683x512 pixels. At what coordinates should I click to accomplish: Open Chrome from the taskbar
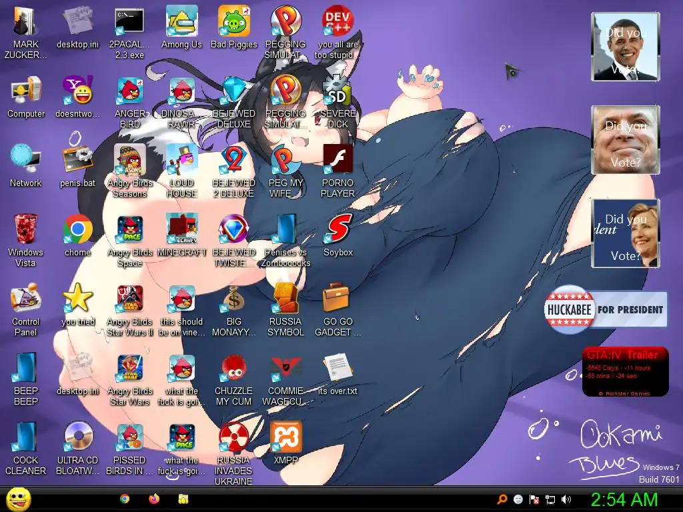tap(125, 499)
